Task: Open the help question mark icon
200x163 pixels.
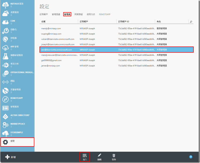Action: 191,157
